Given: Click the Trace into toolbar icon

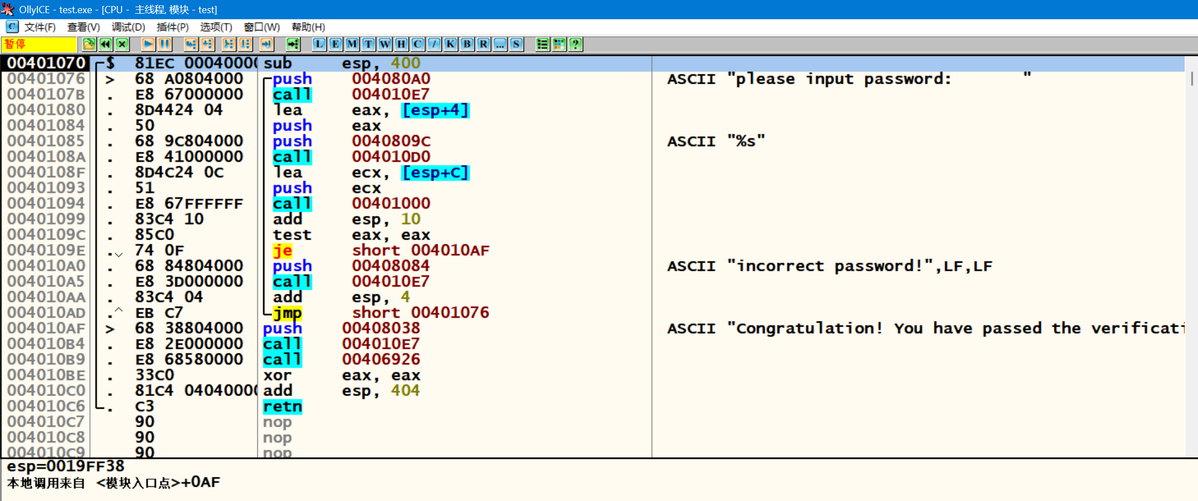Looking at the screenshot, I should pyautogui.click(x=228, y=44).
